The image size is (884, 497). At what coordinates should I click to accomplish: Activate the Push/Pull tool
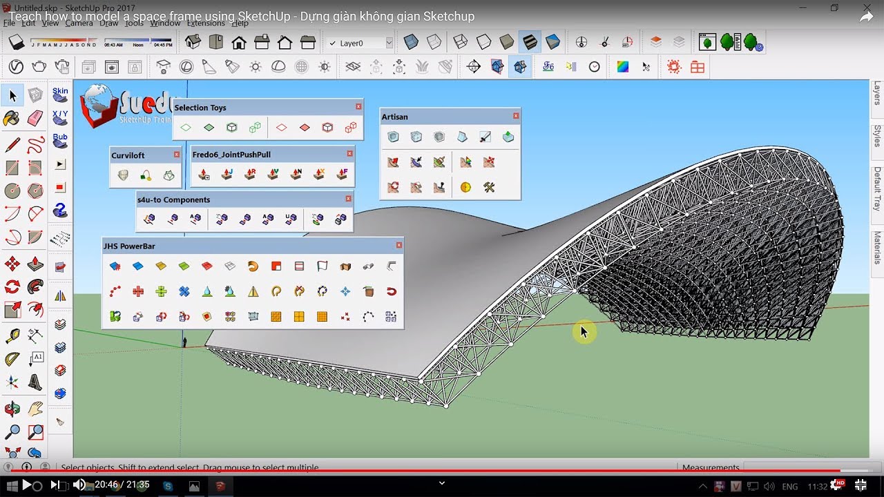tap(35, 264)
